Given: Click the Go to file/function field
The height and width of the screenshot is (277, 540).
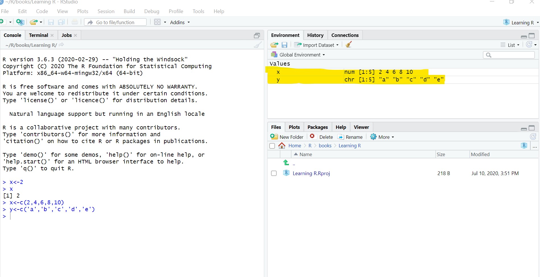Looking at the screenshot, I should pyautogui.click(x=115, y=22).
